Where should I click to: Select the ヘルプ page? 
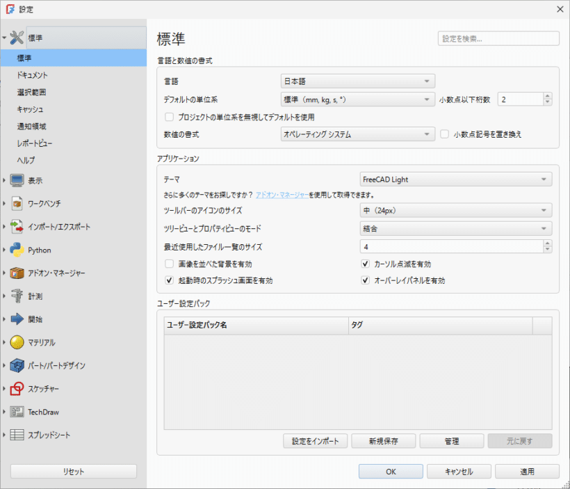[x=74, y=160]
